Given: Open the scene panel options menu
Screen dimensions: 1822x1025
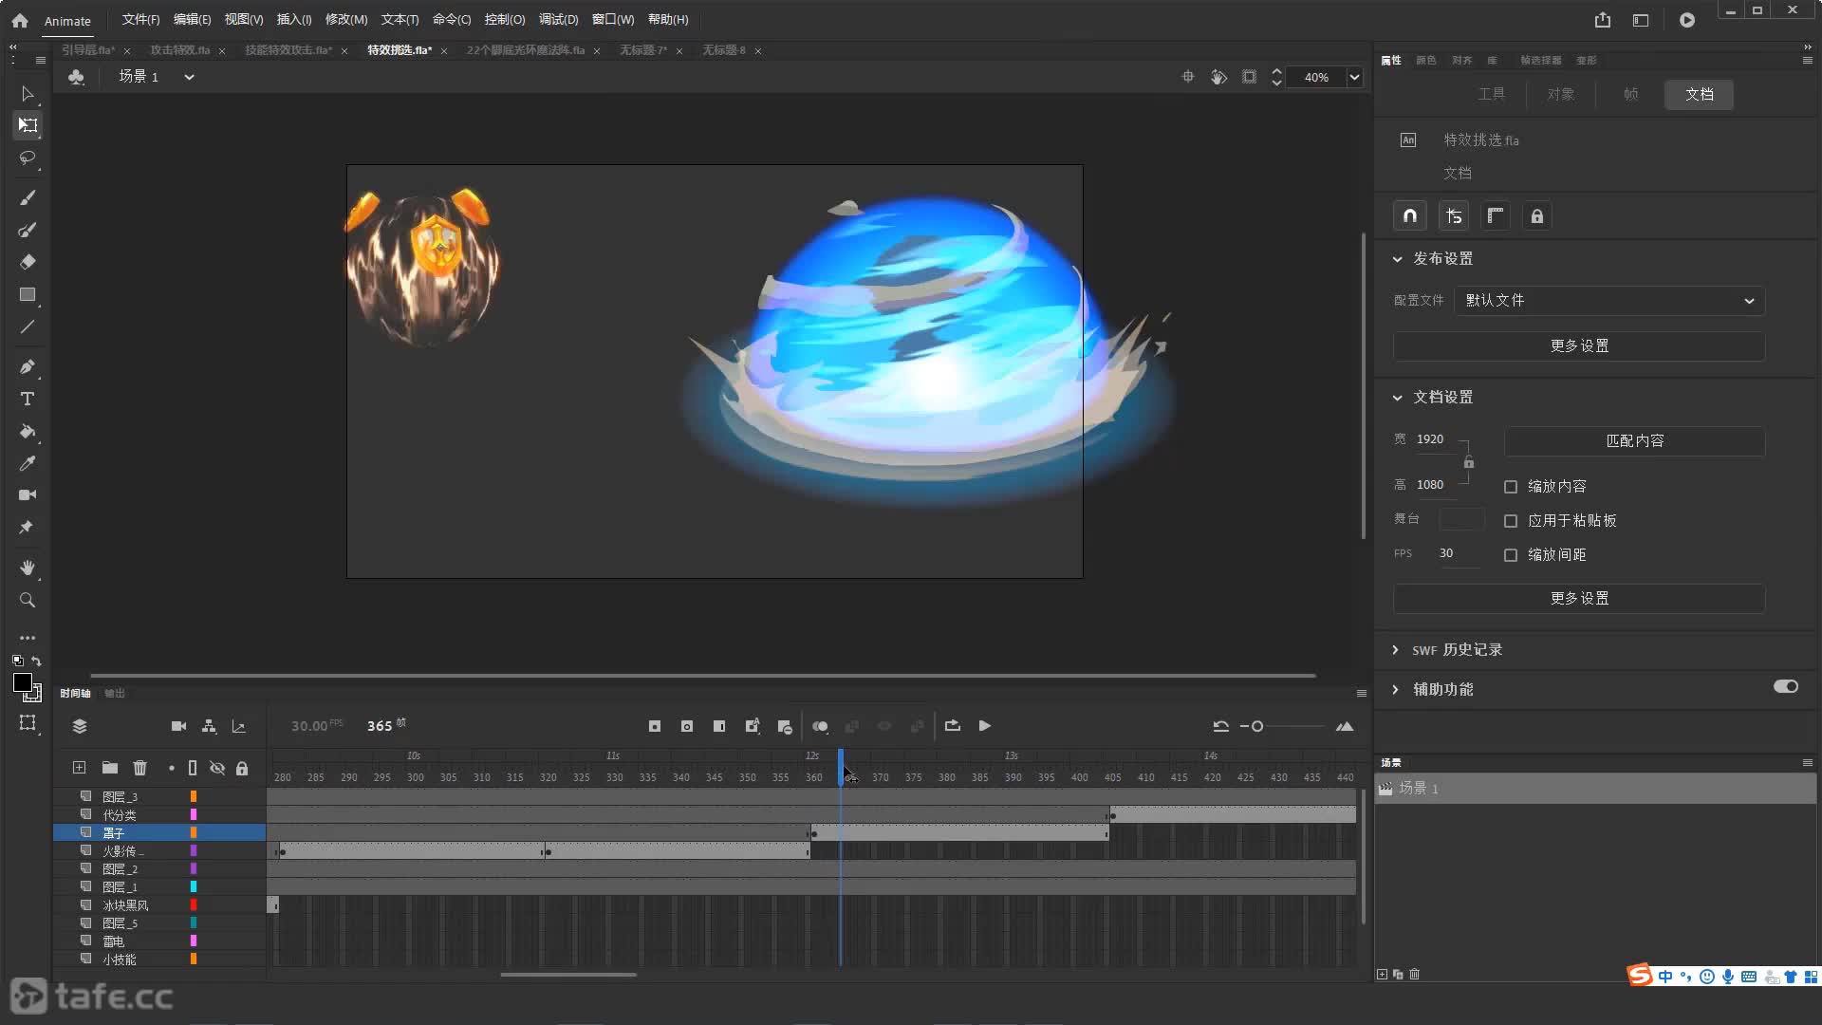Looking at the screenshot, I should click(1807, 763).
